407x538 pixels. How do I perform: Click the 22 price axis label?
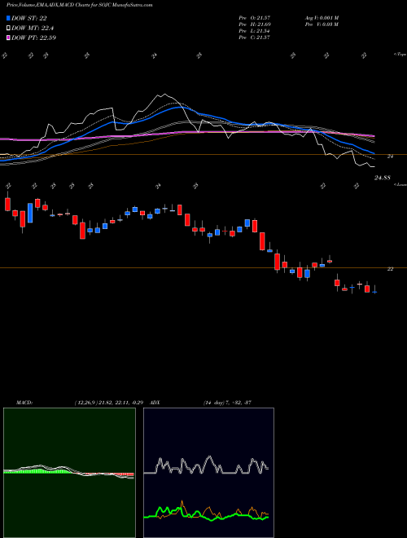click(390, 269)
